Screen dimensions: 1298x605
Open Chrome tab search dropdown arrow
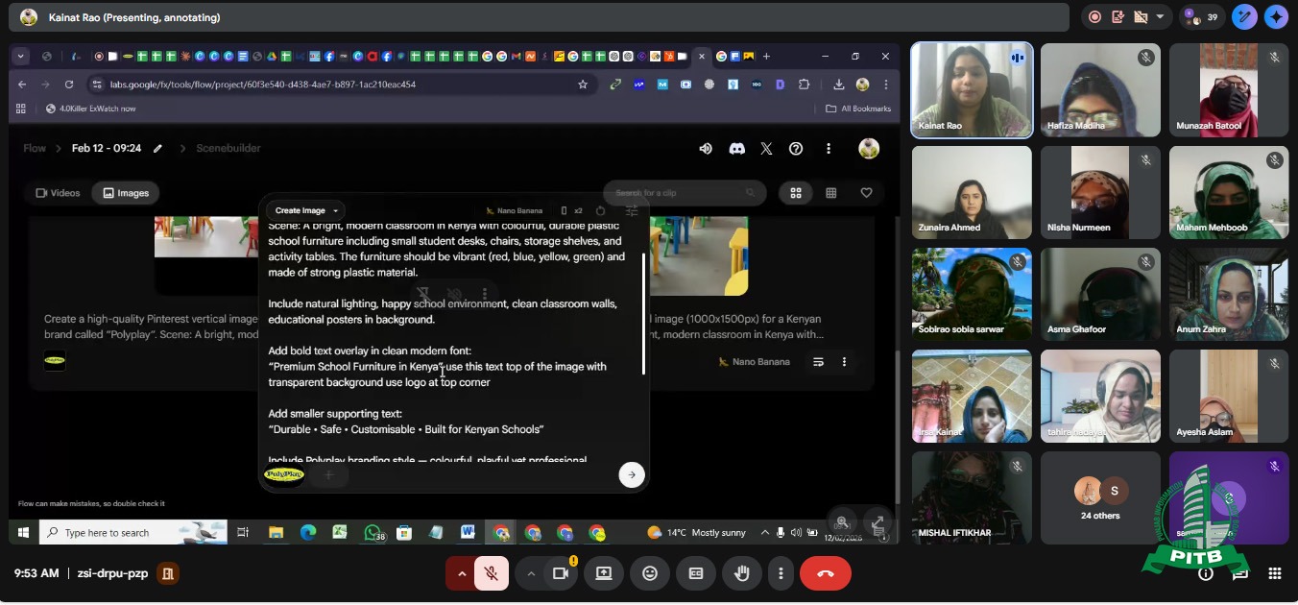click(x=21, y=57)
